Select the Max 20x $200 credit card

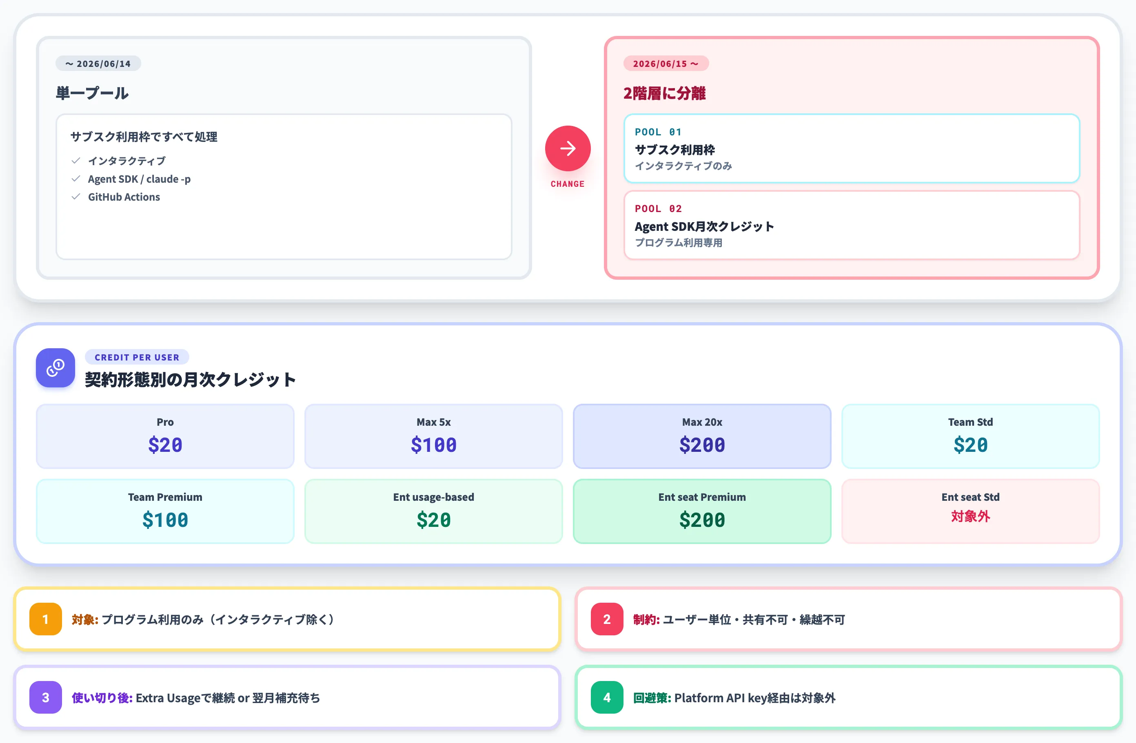click(702, 436)
